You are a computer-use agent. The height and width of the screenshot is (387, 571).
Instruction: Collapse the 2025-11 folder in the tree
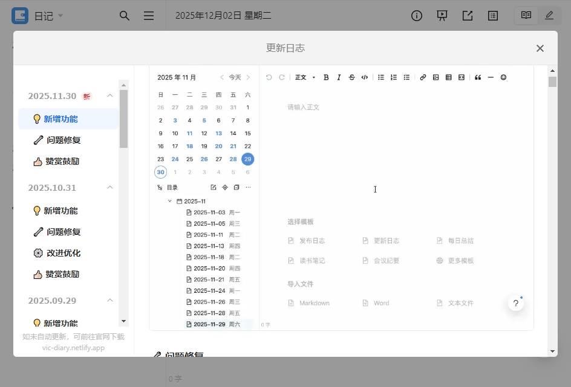pos(170,201)
